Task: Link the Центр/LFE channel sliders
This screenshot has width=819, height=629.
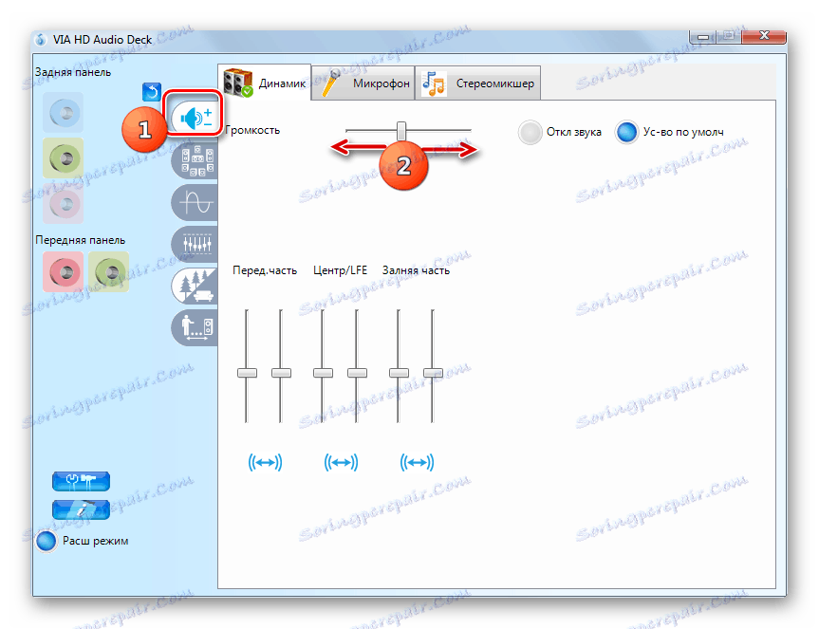Action: (341, 462)
